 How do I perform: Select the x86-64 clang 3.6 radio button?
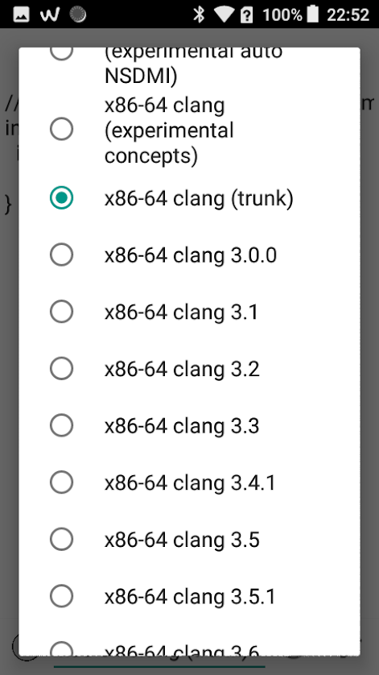click(61, 648)
